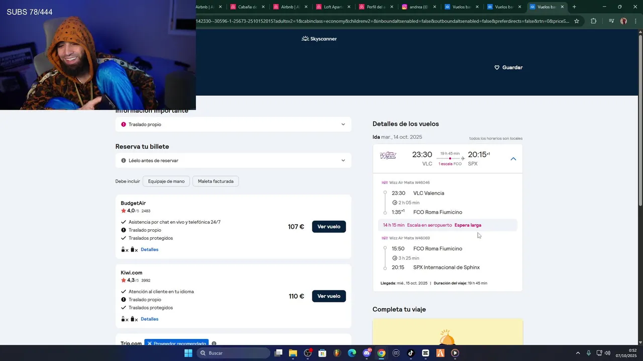Viewport: 643px width, 361px height.
Task: Open the Chrome profile avatar
Action: pos(623,21)
